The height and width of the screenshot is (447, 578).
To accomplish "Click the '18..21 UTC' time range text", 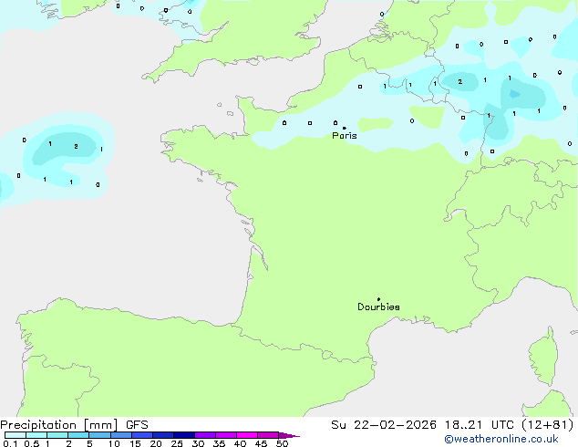I will pos(479,425).
